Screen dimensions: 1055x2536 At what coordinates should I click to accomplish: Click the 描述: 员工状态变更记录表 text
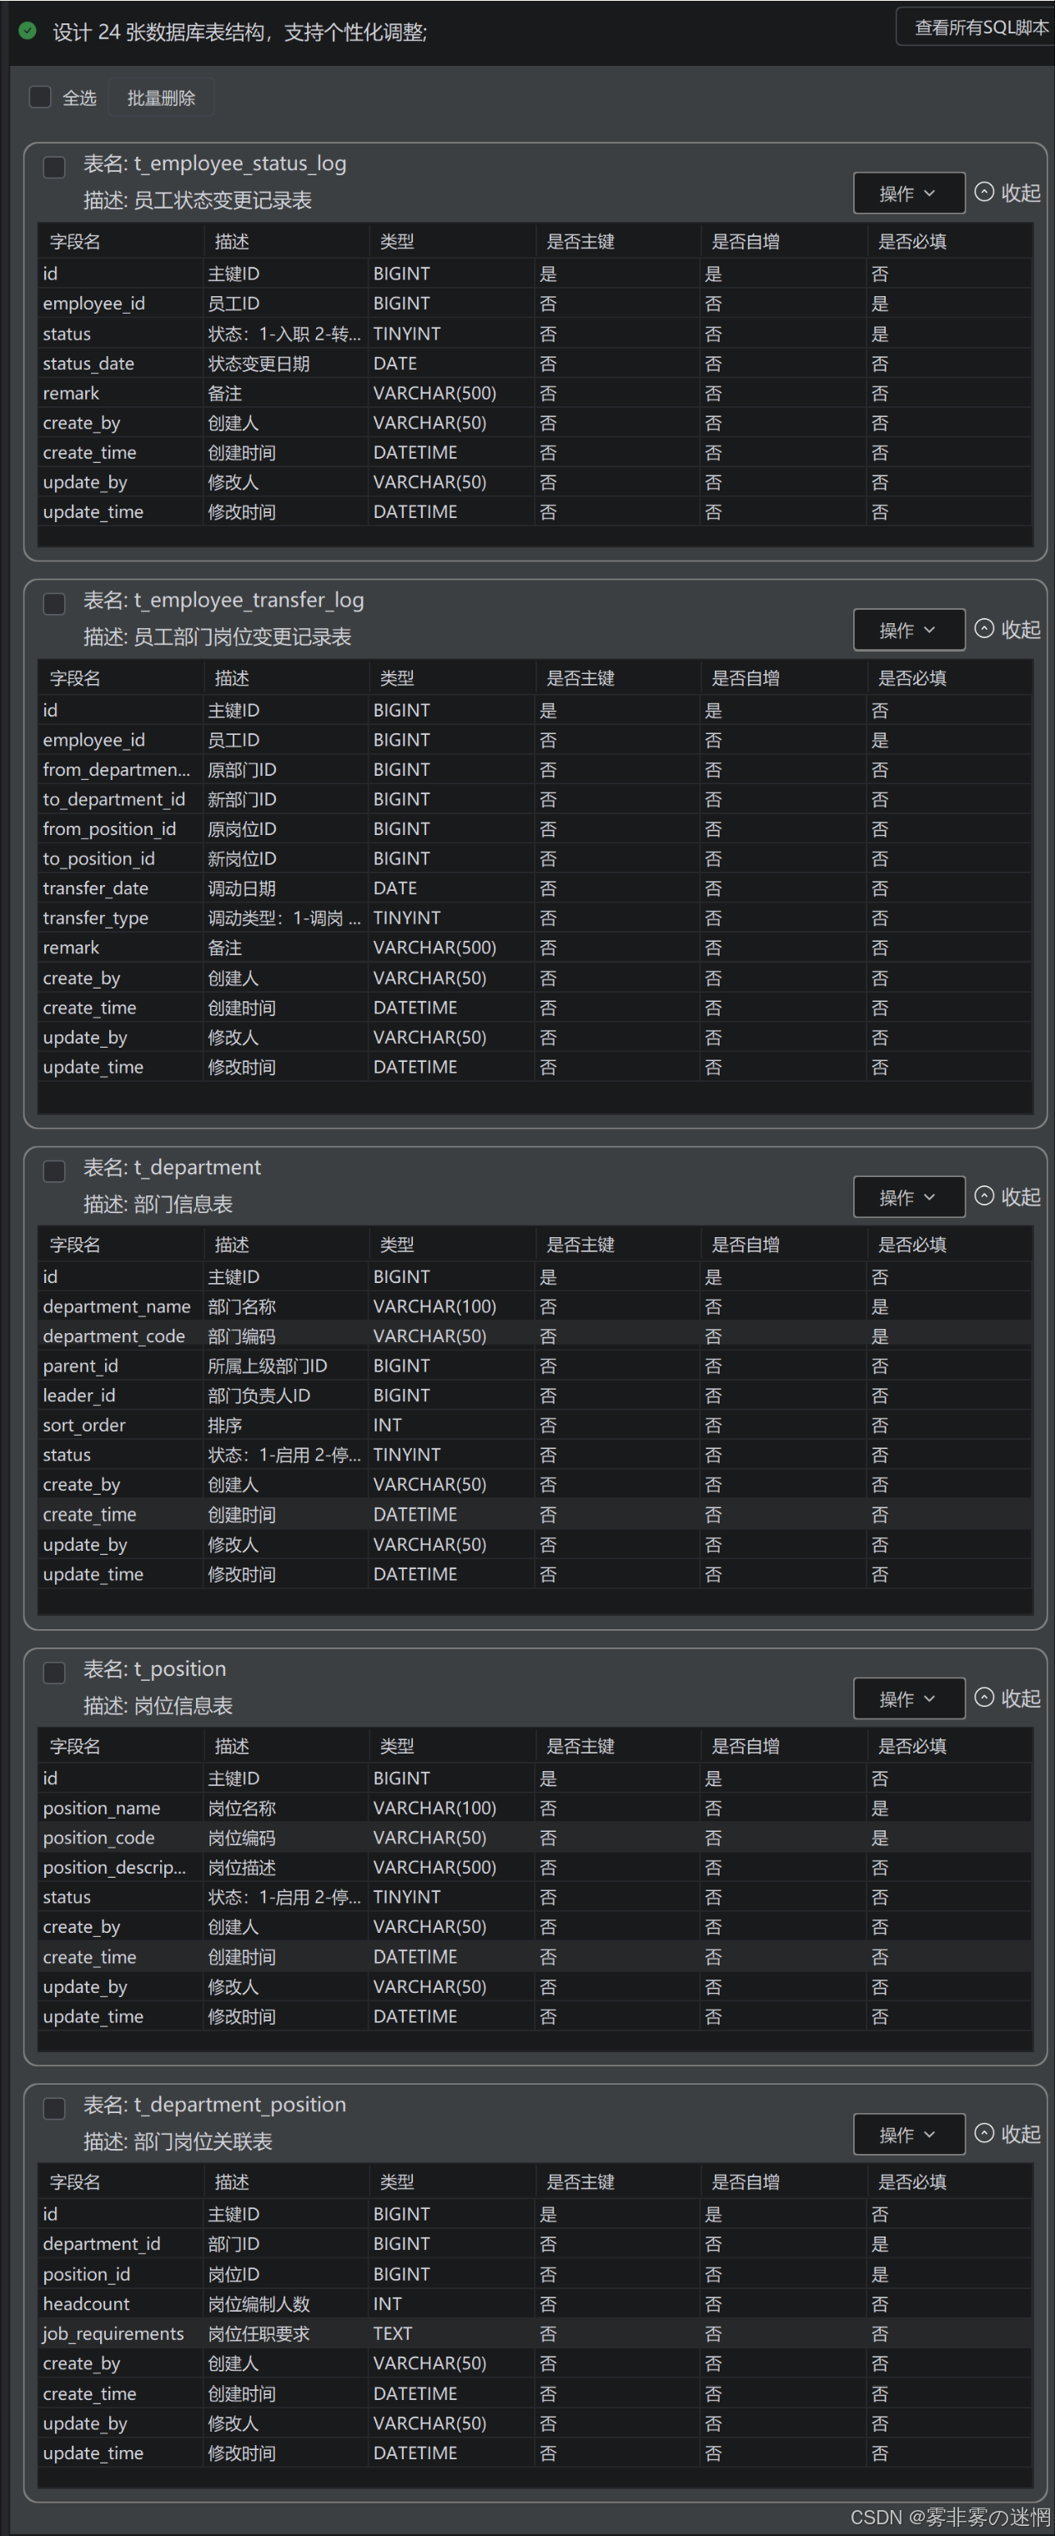[x=197, y=200]
